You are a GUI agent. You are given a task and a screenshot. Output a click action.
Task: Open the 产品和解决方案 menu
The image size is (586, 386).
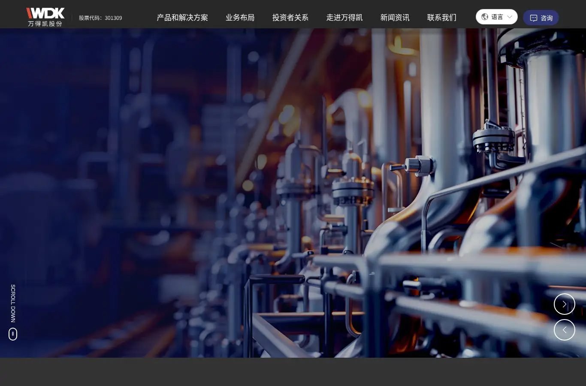[x=182, y=18]
